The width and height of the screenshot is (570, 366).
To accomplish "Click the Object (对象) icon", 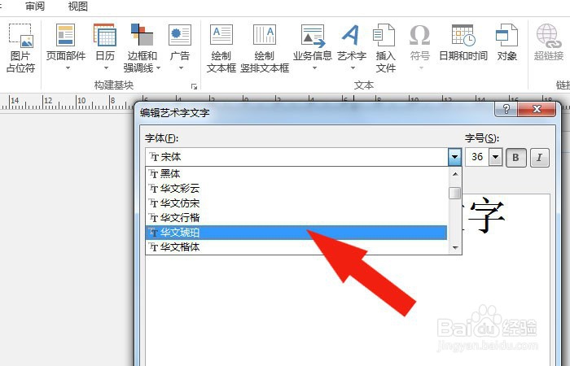I will (506, 35).
